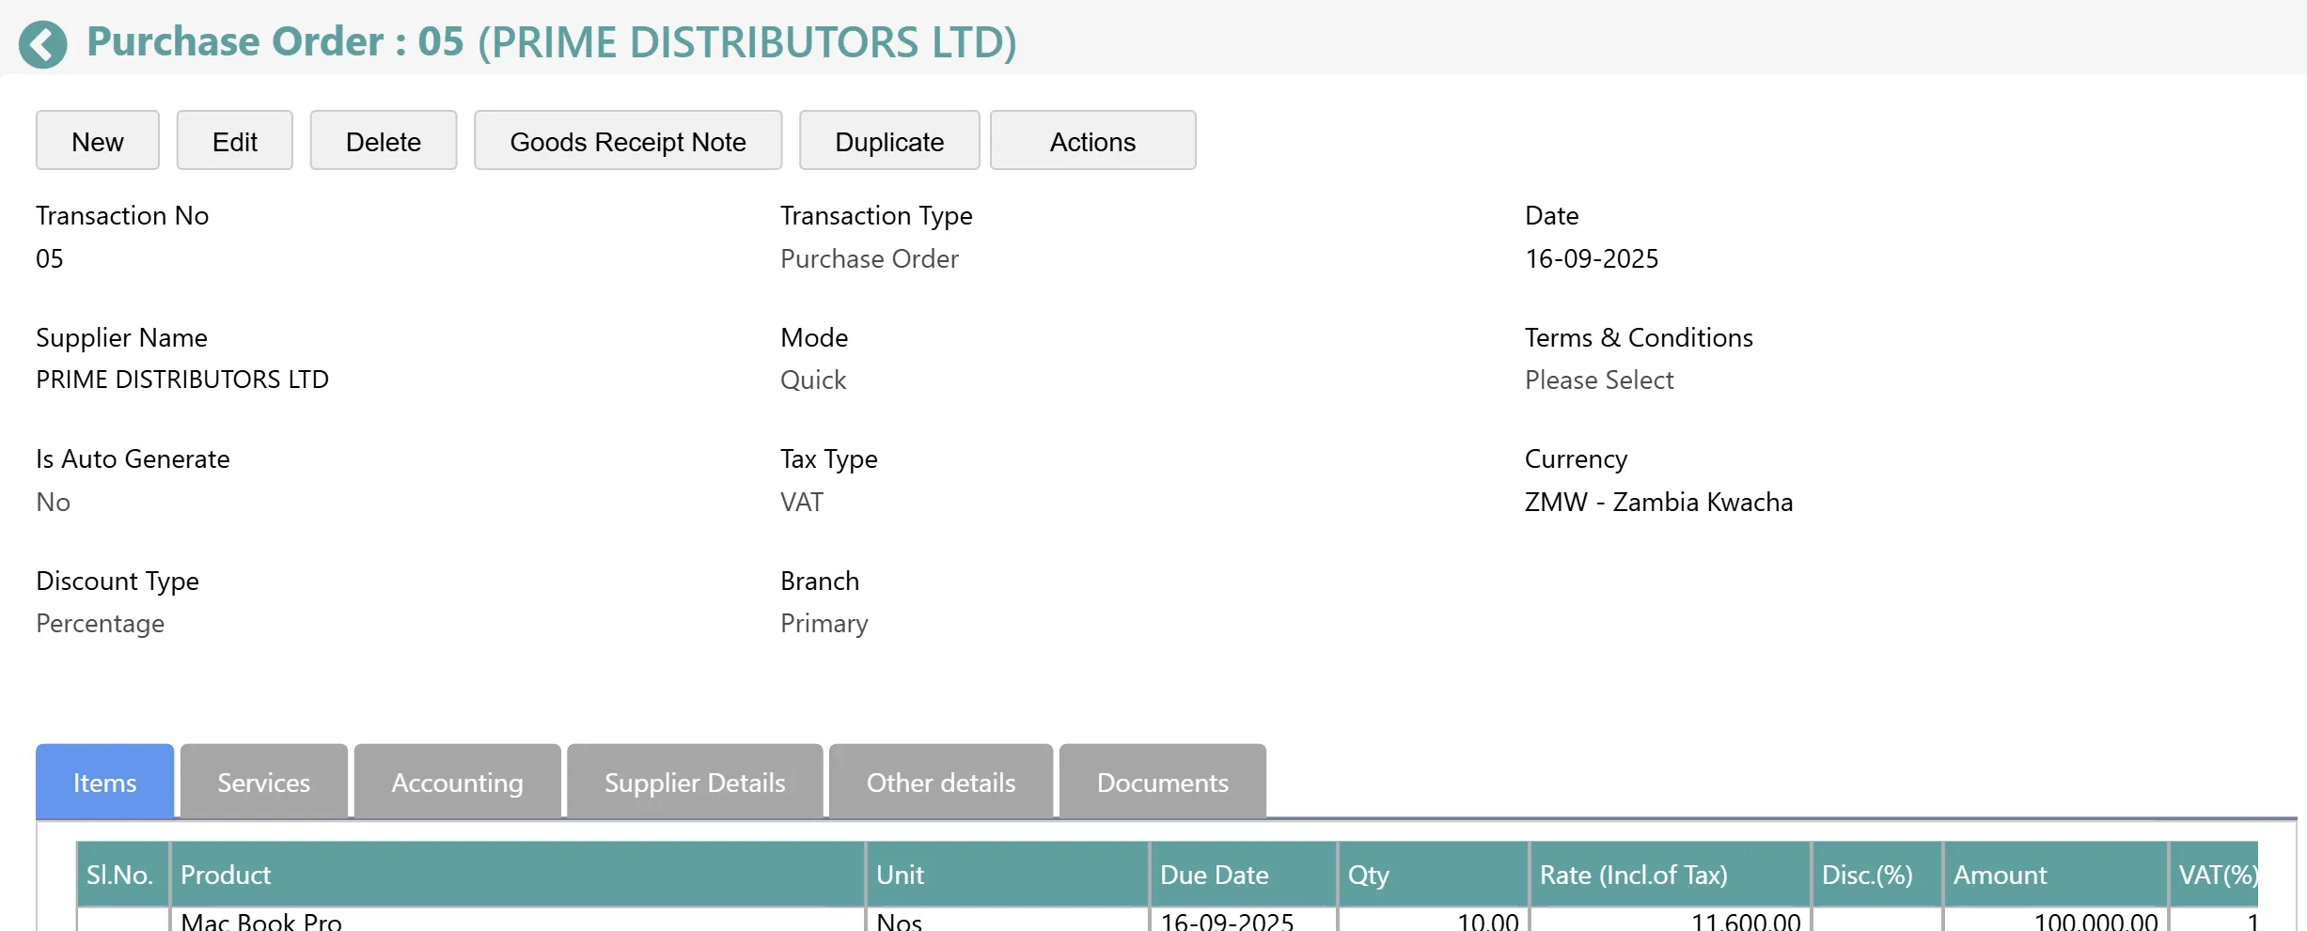Image resolution: width=2307 pixels, height=931 pixels.
Task: Click the Unit column header
Action: pos(1008,875)
